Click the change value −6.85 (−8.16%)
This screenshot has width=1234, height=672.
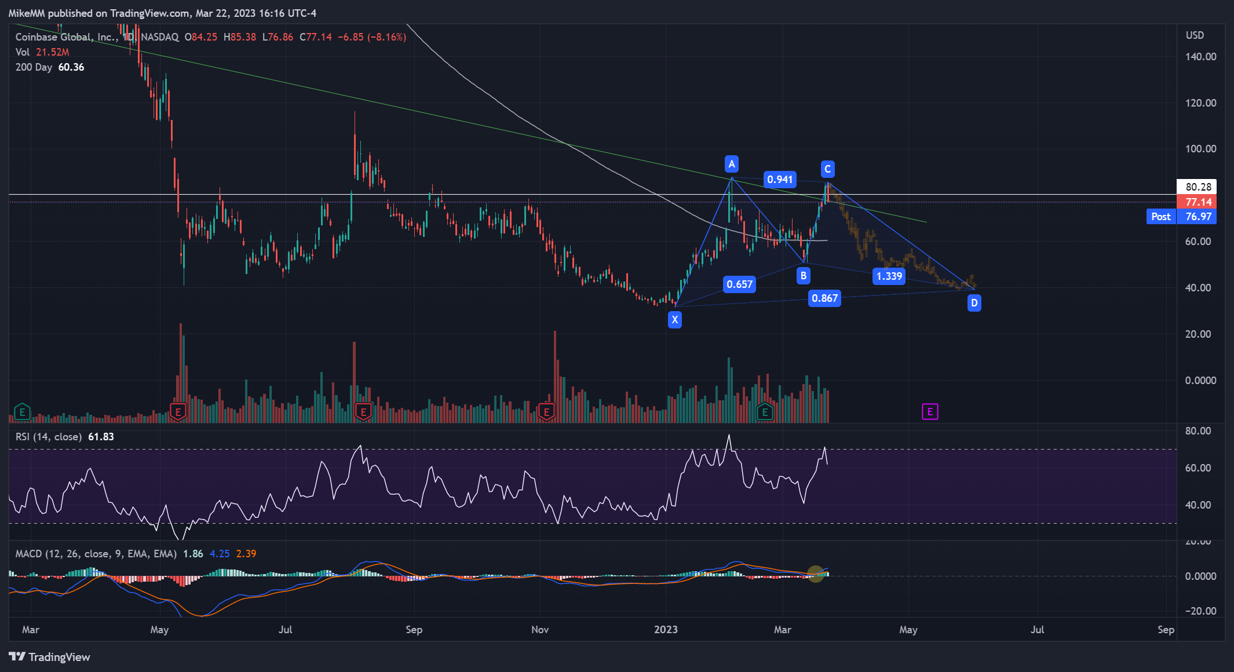click(372, 37)
